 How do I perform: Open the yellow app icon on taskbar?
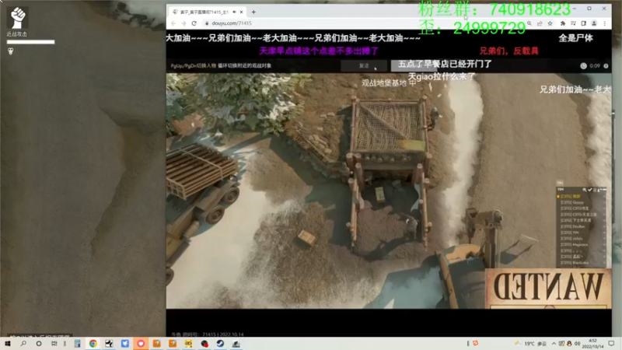[x=188, y=344]
